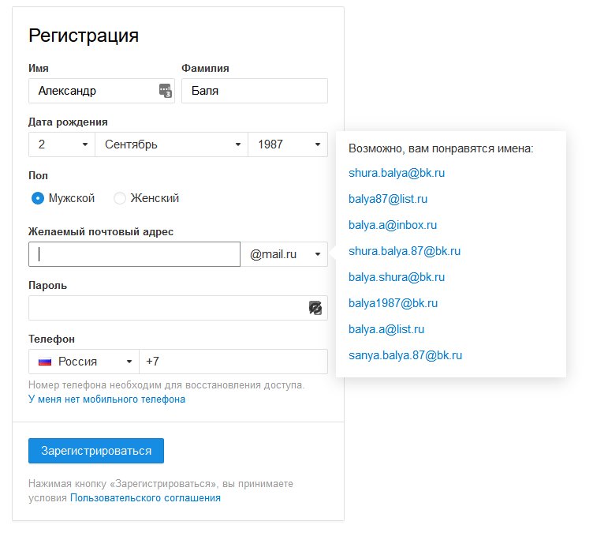
Task: Click the phone number field with +7
Action: [233, 362]
